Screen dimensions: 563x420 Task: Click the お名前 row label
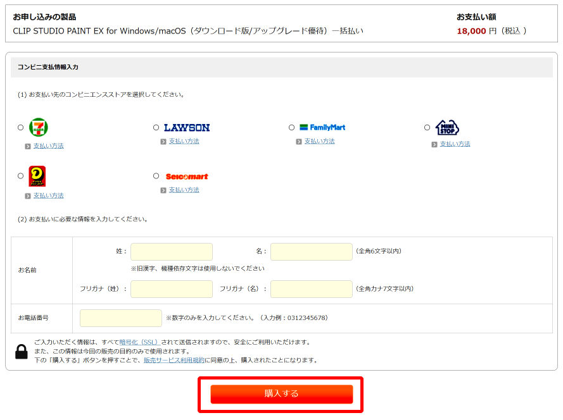[27, 270]
